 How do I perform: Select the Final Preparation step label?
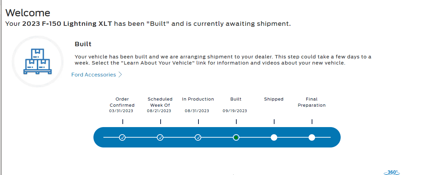click(312, 102)
